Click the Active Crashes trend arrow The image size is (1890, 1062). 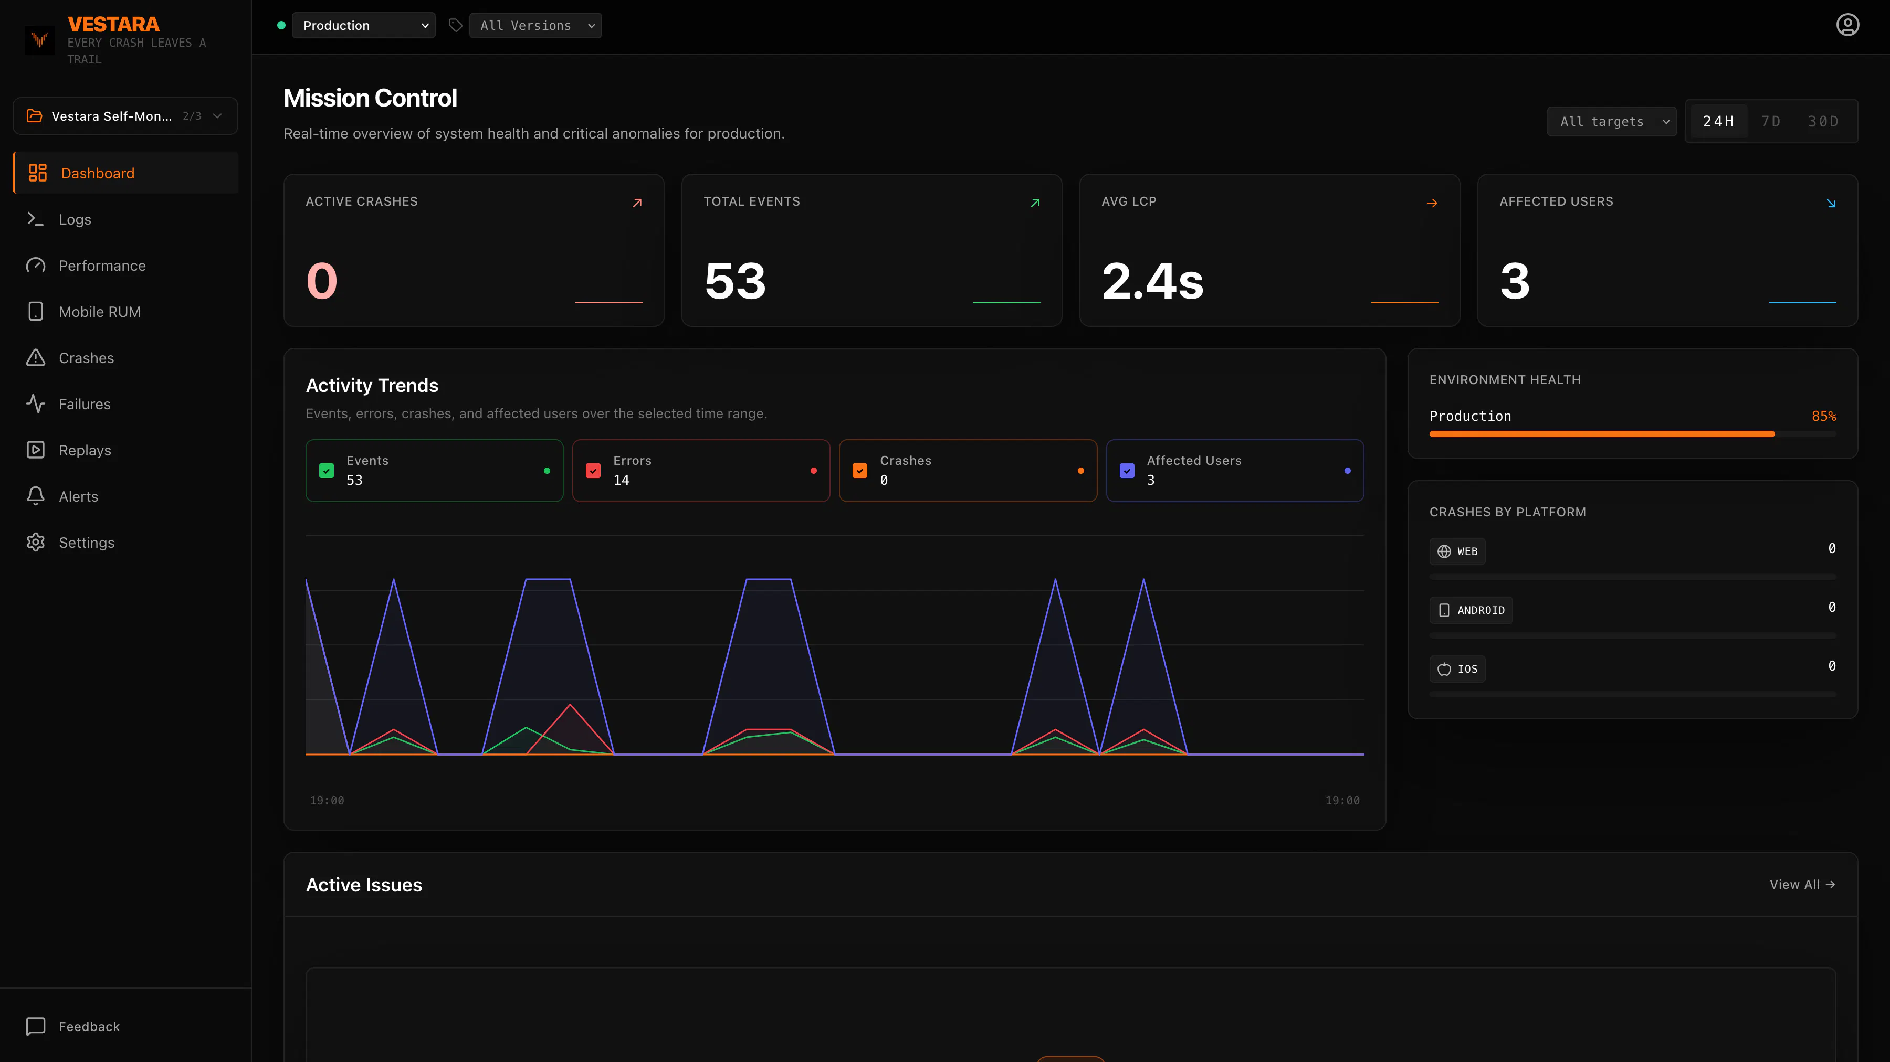pyautogui.click(x=637, y=203)
